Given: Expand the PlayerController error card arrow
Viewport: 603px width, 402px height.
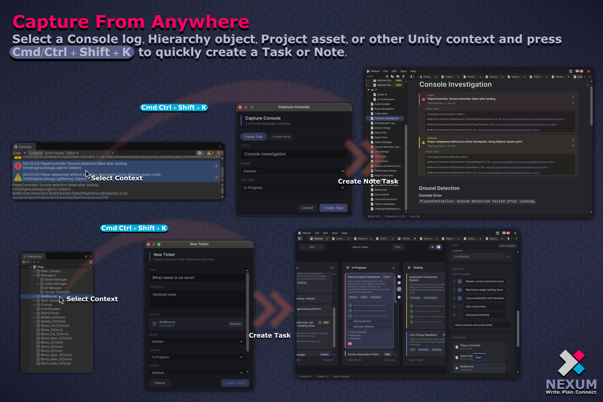Looking at the screenshot, I should pyautogui.click(x=573, y=103).
